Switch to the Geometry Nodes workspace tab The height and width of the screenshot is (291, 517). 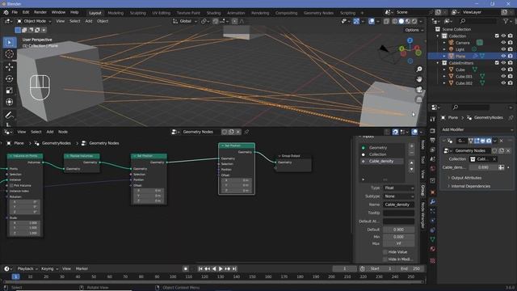coord(318,13)
